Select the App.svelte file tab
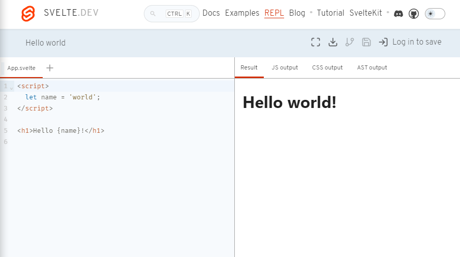460x257 pixels. tap(21, 68)
